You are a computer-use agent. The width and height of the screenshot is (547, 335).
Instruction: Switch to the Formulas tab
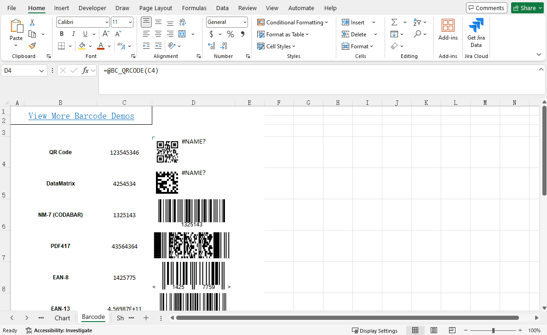pyautogui.click(x=194, y=8)
